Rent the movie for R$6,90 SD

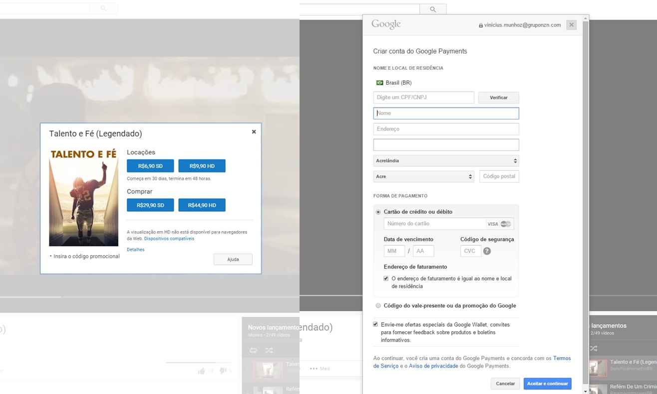pyautogui.click(x=150, y=166)
